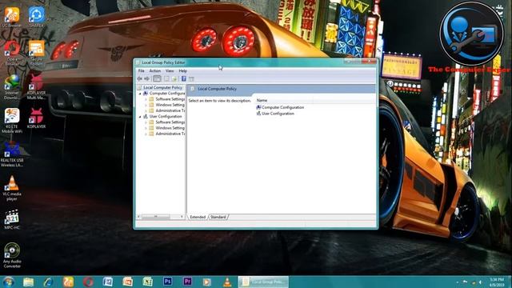
Task: Open the Help menu
Action: click(x=183, y=71)
